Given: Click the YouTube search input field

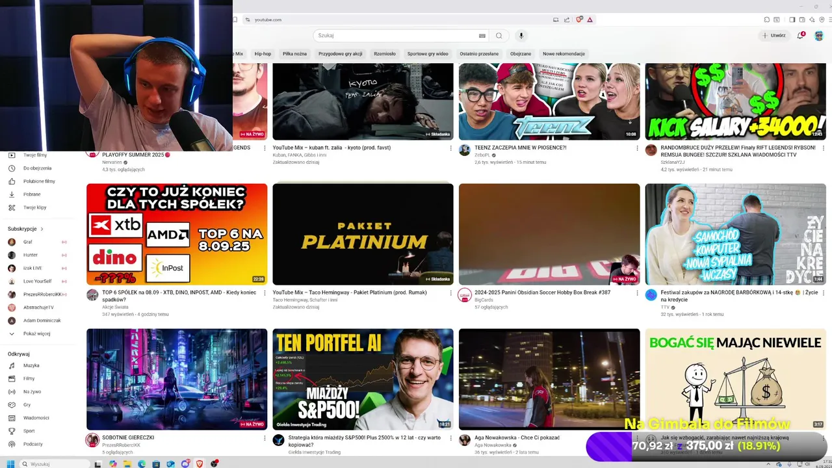Looking at the screenshot, I should pyautogui.click(x=396, y=36).
